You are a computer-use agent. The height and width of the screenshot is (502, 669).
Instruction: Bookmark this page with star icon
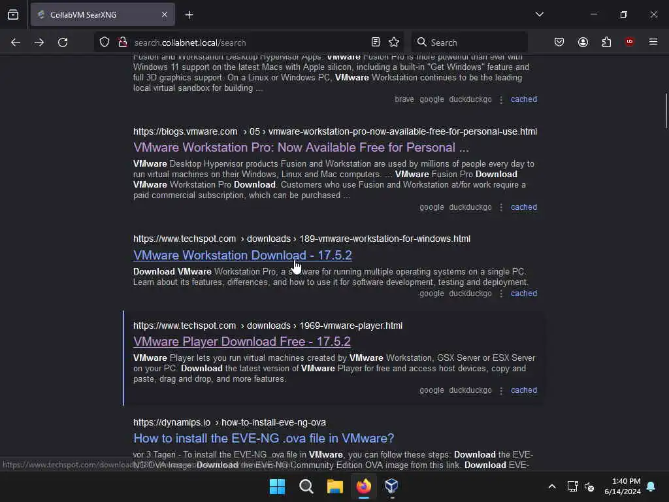(x=394, y=42)
